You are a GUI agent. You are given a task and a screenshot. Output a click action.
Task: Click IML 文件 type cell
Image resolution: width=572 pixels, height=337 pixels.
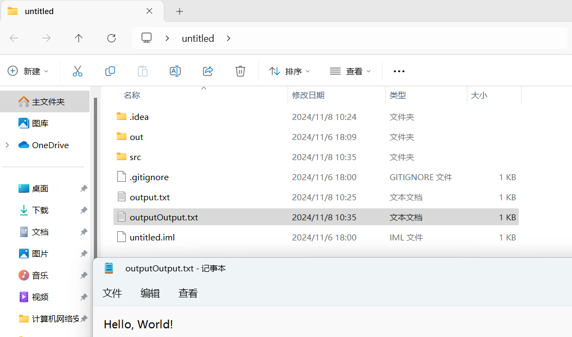pos(406,237)
